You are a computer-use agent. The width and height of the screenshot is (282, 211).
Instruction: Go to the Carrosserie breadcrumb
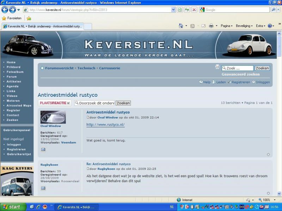110,68
